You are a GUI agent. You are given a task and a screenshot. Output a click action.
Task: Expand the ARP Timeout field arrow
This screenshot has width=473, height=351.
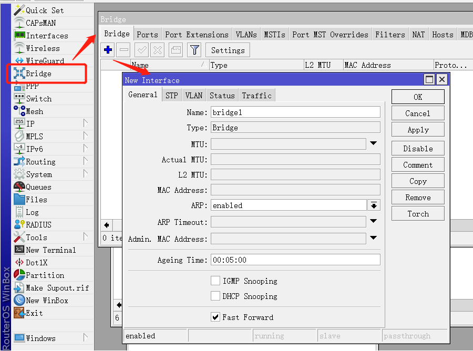pos(373,222)
